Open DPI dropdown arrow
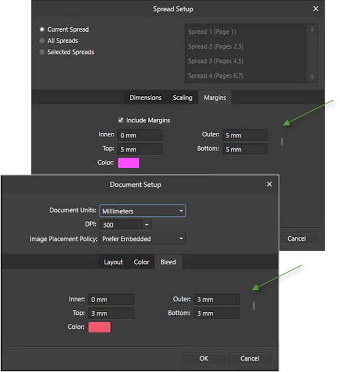 147,224
